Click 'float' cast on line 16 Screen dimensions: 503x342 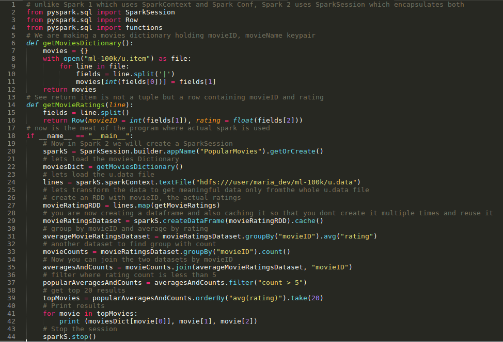click(x=243, y=121)
